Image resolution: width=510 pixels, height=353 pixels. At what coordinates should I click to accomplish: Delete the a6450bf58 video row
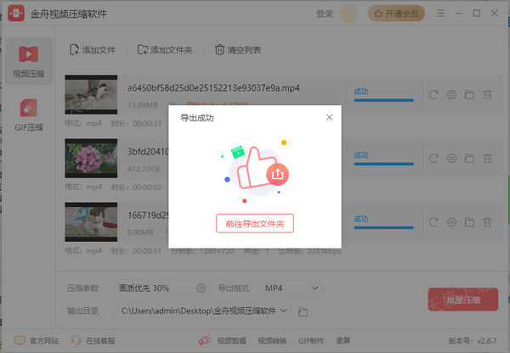tap(487, 95)
